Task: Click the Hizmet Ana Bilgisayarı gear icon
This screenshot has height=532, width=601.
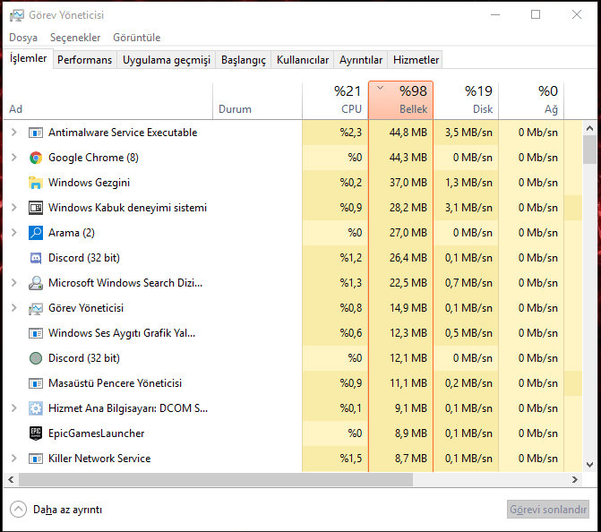Action: coord(36,408)
